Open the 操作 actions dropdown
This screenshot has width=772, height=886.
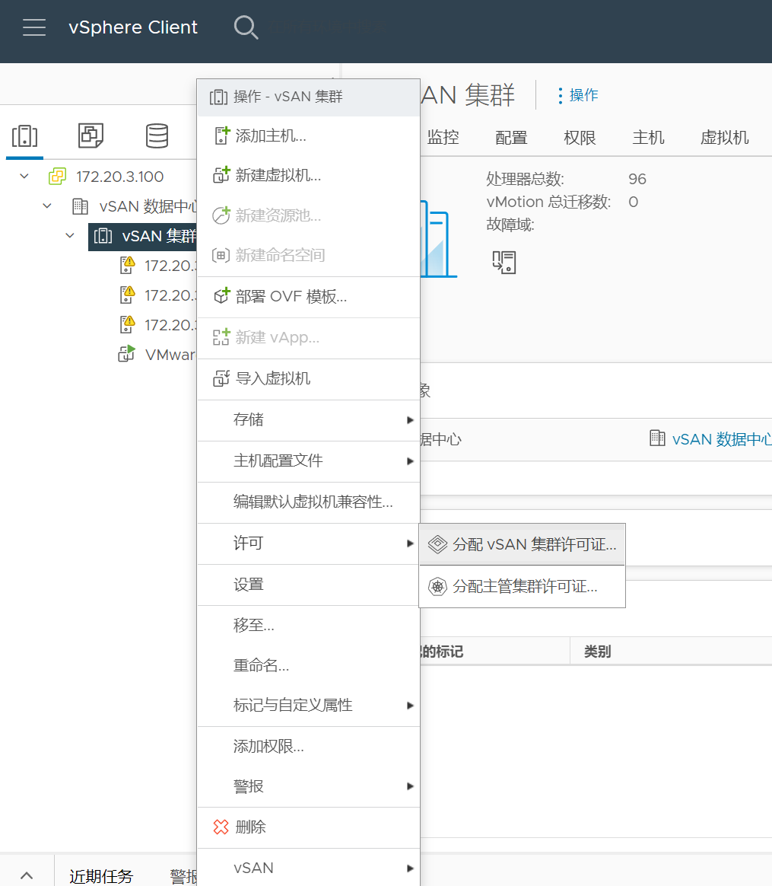[x=578, y=95]
